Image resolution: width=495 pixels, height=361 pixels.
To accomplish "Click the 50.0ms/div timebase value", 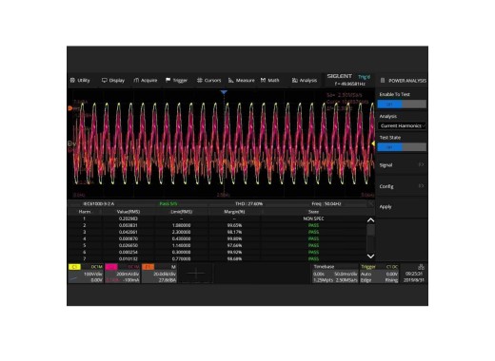I will click(x=346, y=274).
